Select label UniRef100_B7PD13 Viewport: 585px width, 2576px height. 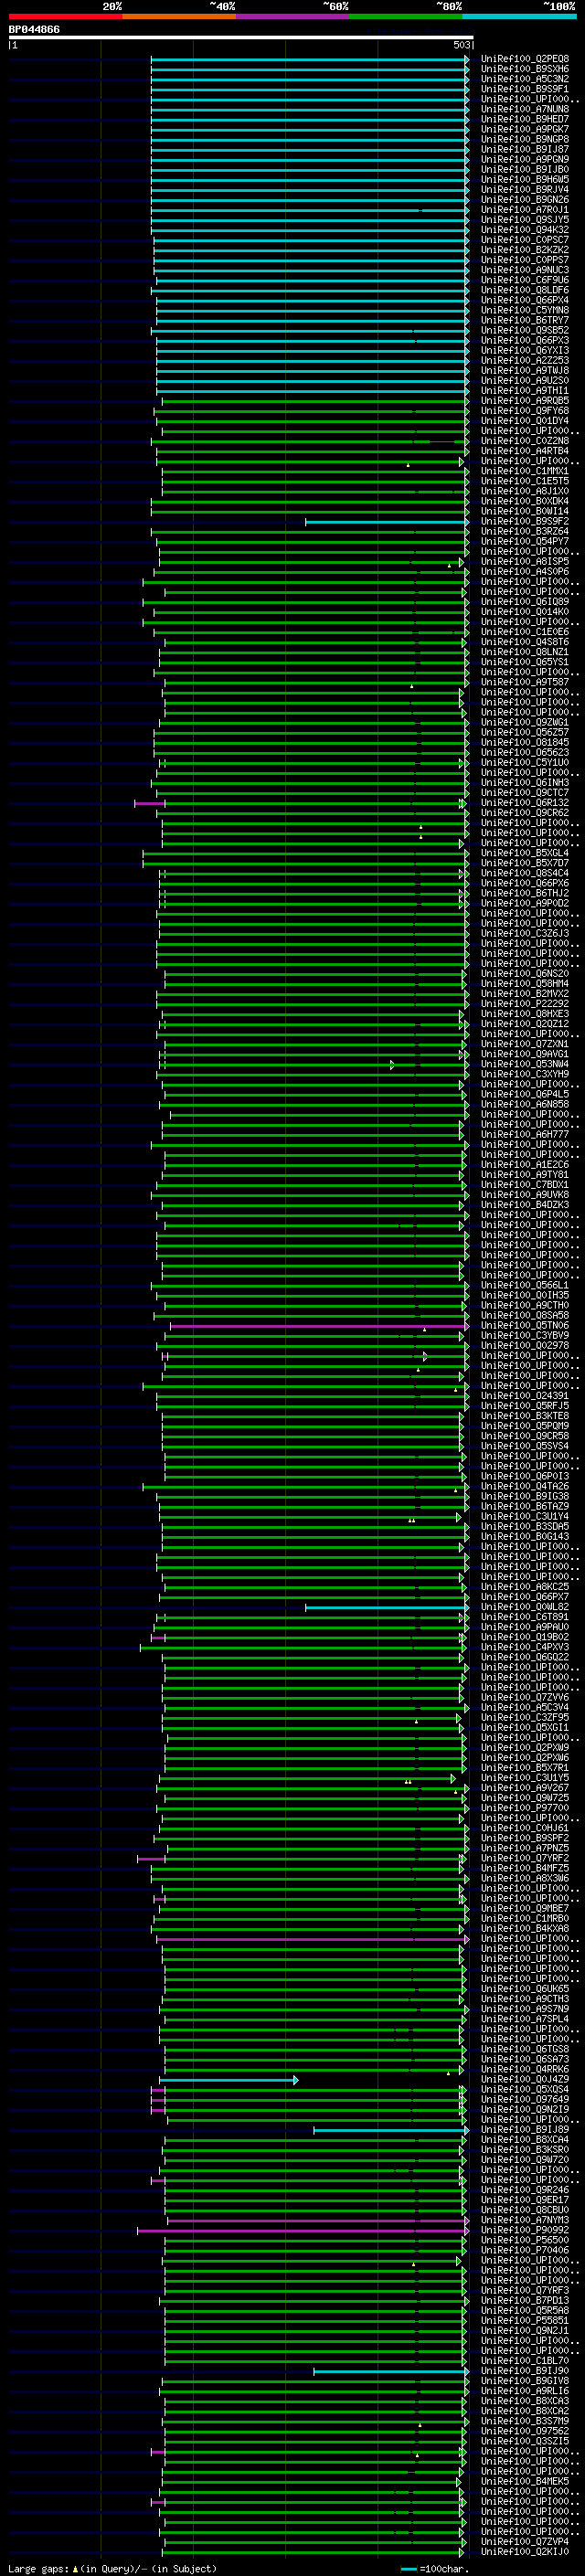525,2300
